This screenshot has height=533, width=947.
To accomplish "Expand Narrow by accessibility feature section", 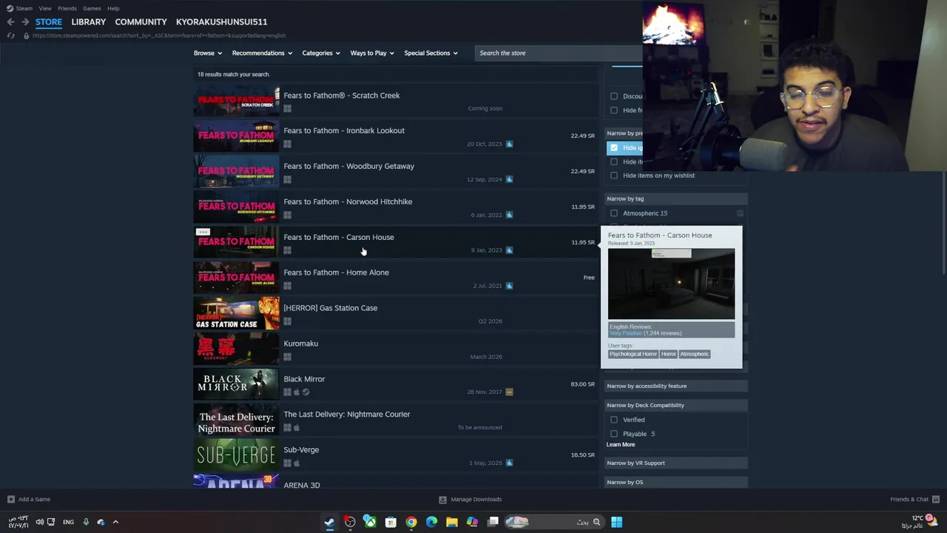I will point(676,386).
